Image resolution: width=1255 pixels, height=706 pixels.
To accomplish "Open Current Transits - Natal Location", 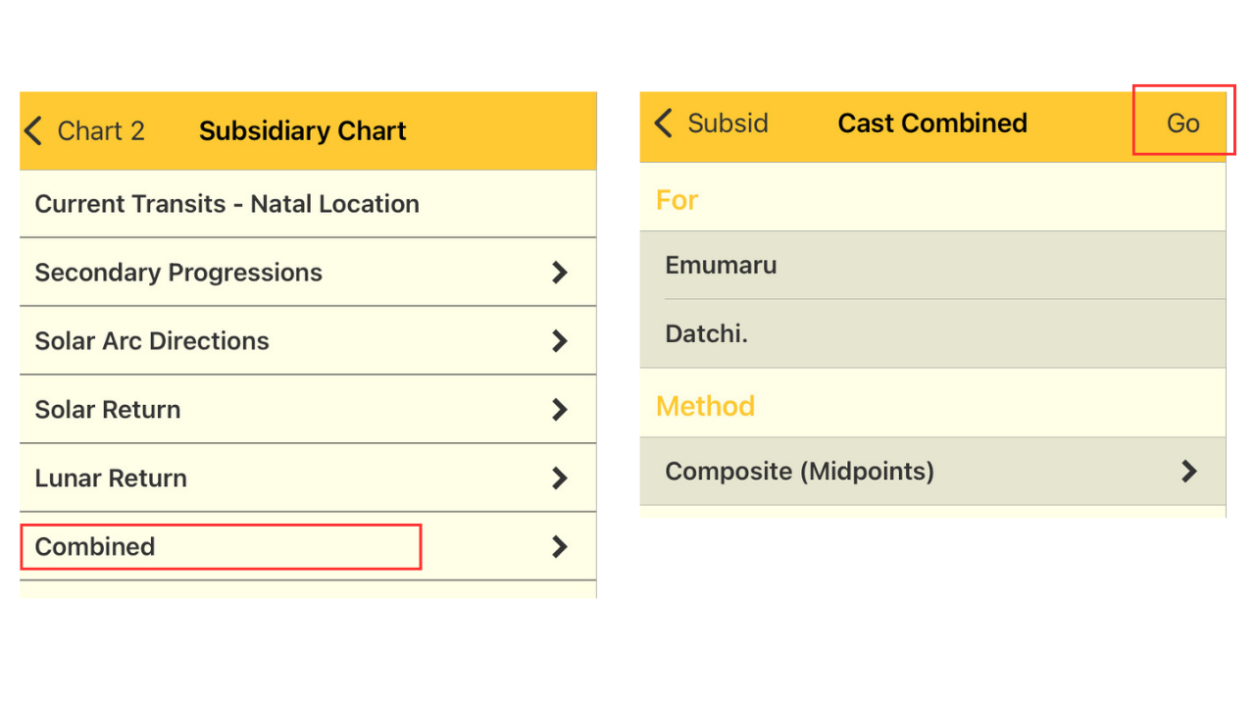I will tap(227, 204).
